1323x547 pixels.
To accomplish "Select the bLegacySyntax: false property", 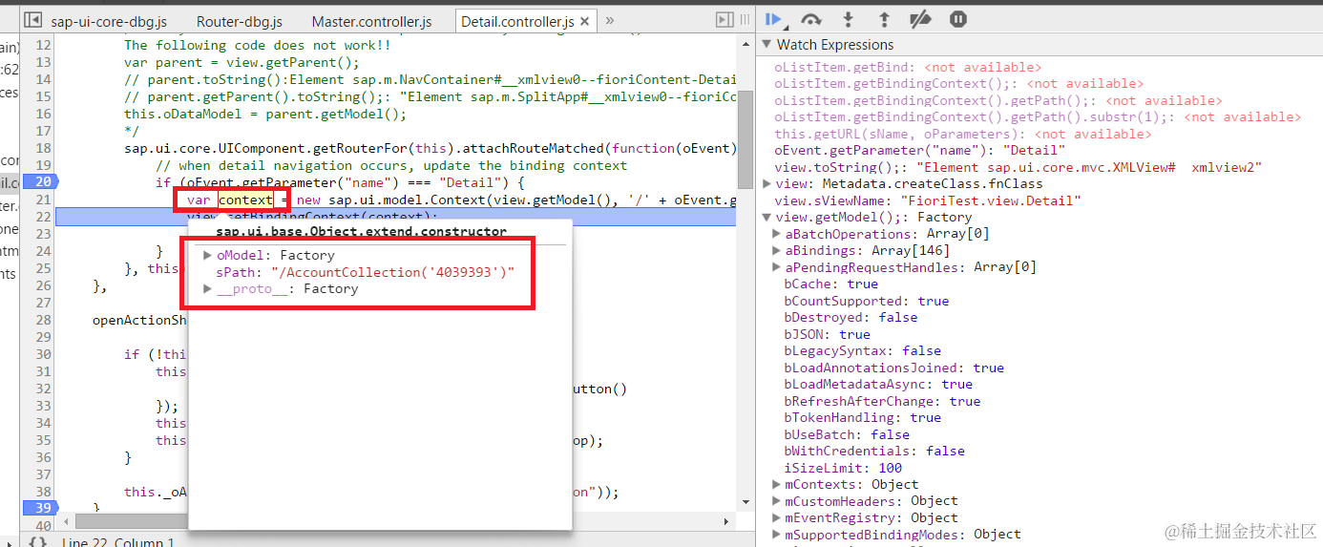I will pyautogui.click(x=862, y=351).
